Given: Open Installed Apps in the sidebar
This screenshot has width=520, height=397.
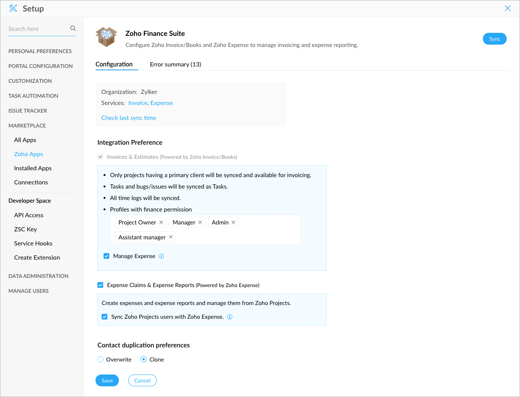Looking at the screenshot, I should click(33, 168).
